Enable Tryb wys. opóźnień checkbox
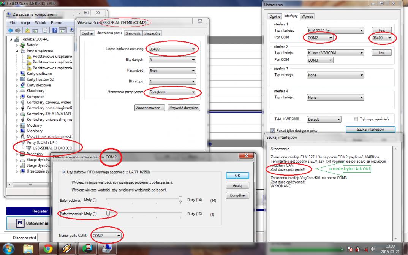This screenshot has height=255, width=408. pos(356,119)
